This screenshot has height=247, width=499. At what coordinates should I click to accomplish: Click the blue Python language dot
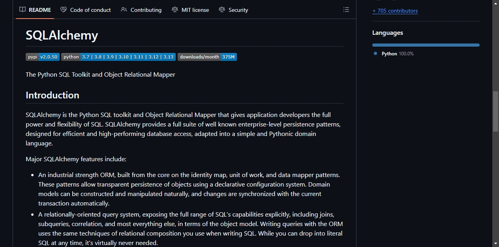[x=375, y=53]
